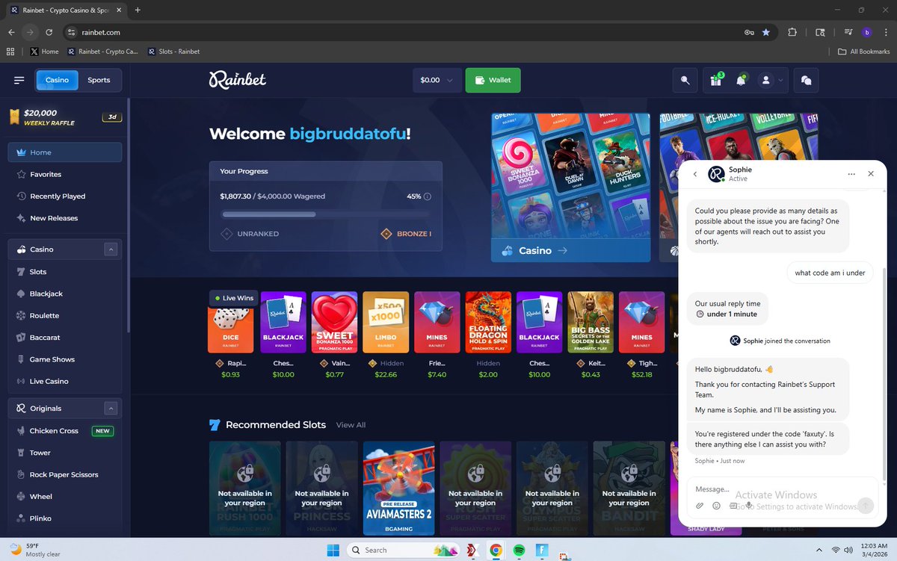Open the $0.00 balance dropdown
This screenshot has width=897, height=561.
pyautogui.click(x=437, y=80)
